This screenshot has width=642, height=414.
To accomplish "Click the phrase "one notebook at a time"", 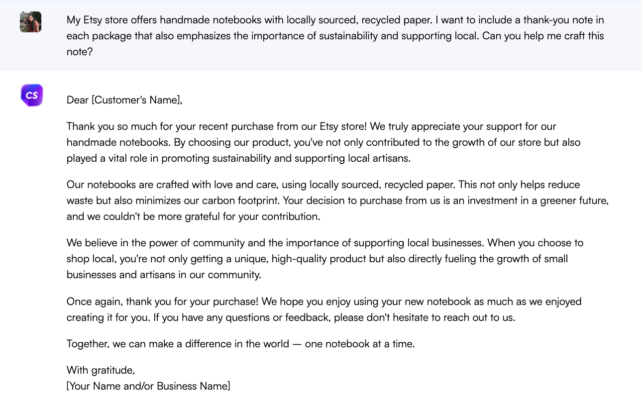I will click(x=359, y=344).
